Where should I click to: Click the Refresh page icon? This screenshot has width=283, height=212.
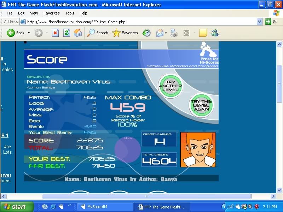pos(67,33)
